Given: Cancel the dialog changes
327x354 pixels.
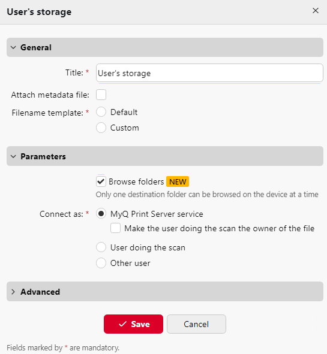Looking at the screenshot, I should [196, 324].
